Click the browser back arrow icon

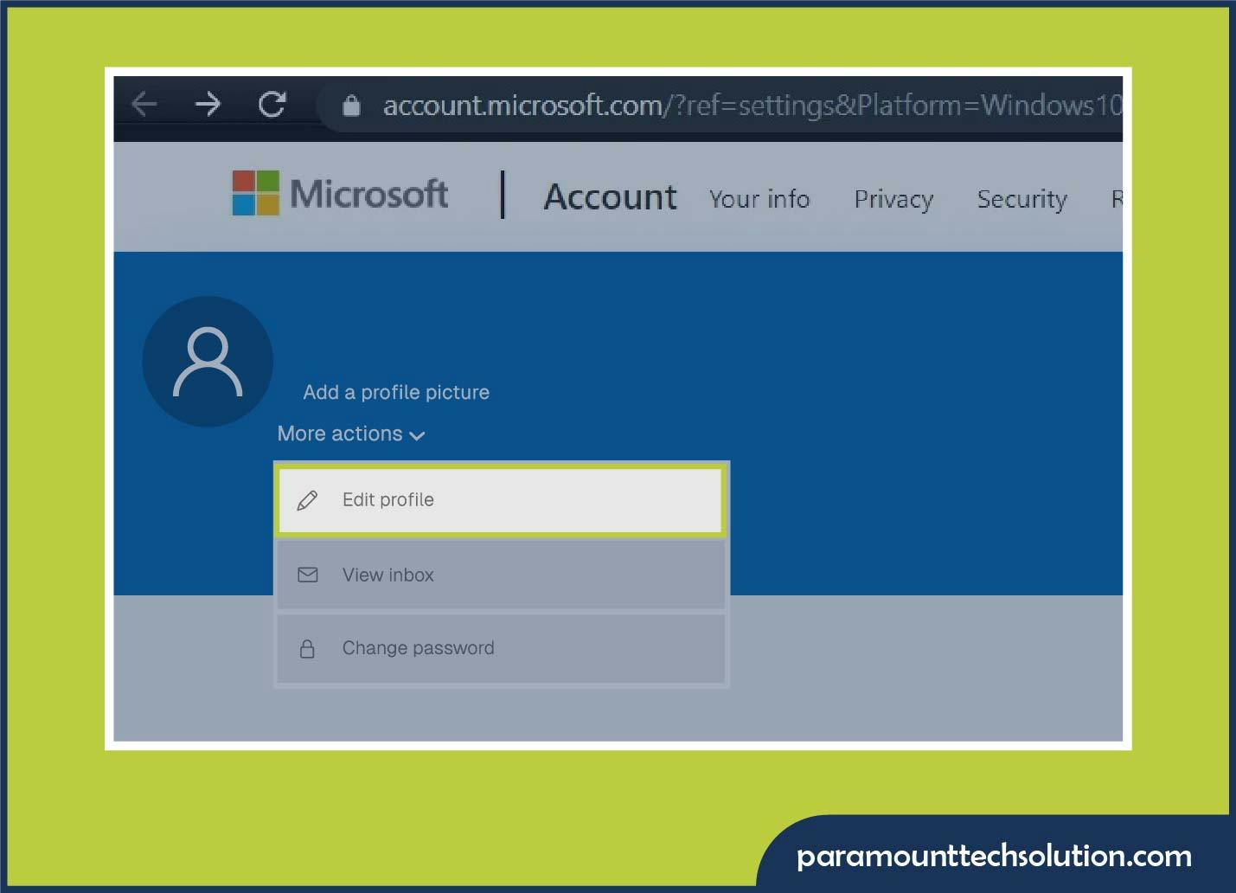click(144, 104)
